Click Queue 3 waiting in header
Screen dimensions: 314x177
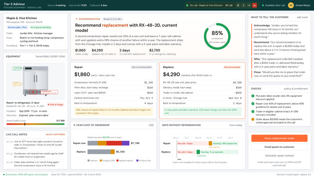pyautogui.click(x=57, y=6)
